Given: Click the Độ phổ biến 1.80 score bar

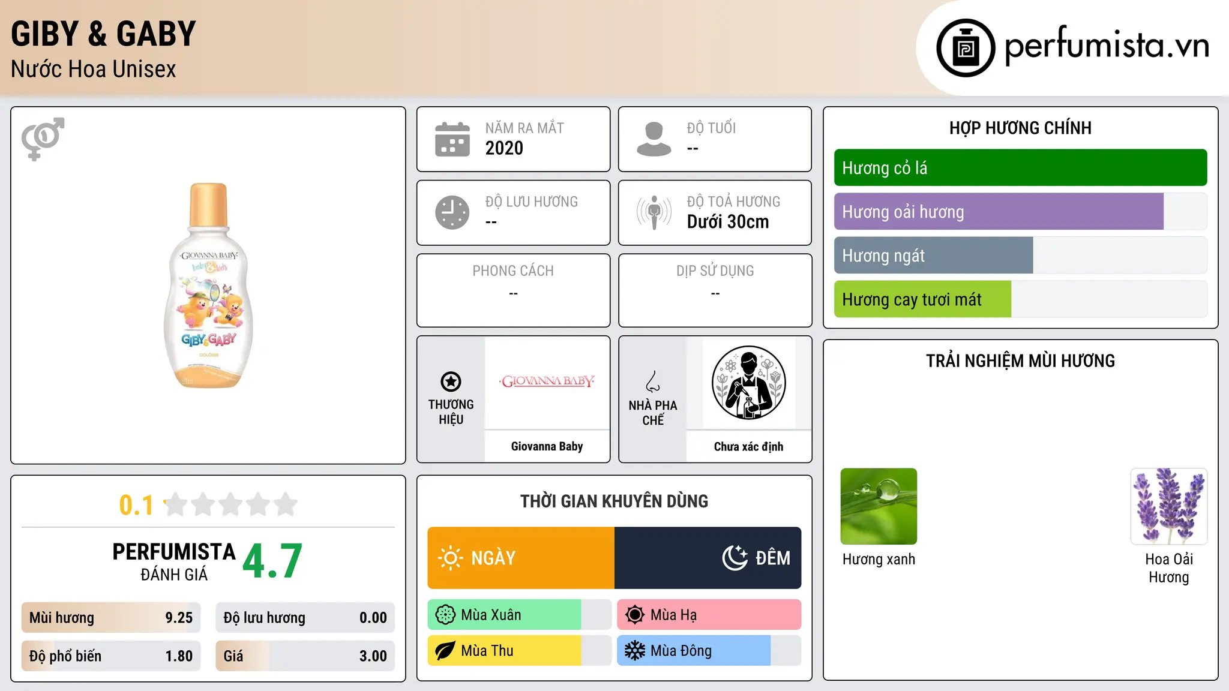Looking at the screenshot, I should pos(111,656).
